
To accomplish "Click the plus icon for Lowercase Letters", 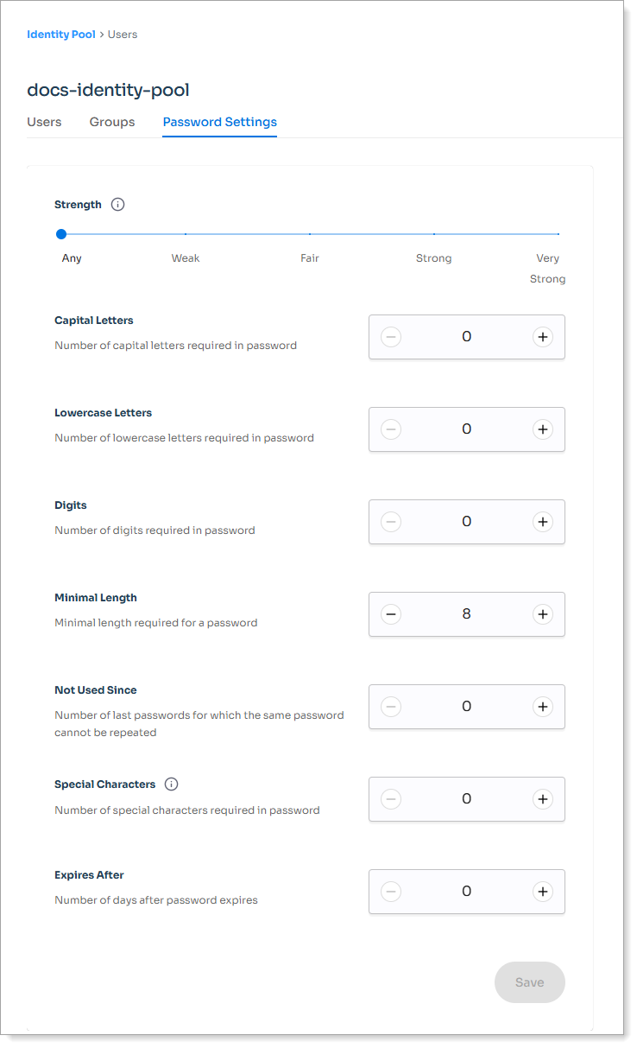I will 543,429.
